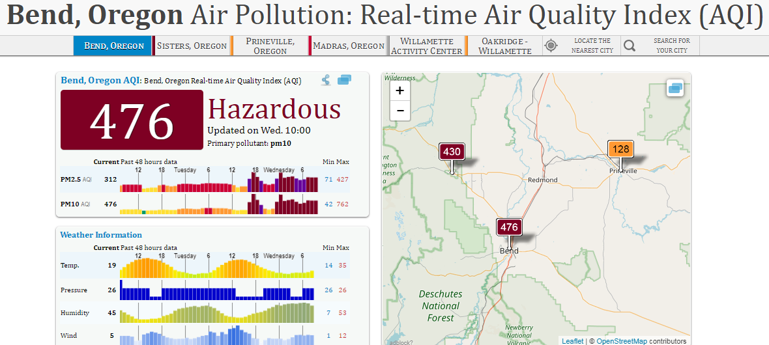Image resolution: width=769 pixels, height=345 pixels.
Task: Click the locate nearest city target icon
Action: coord(551,46)
